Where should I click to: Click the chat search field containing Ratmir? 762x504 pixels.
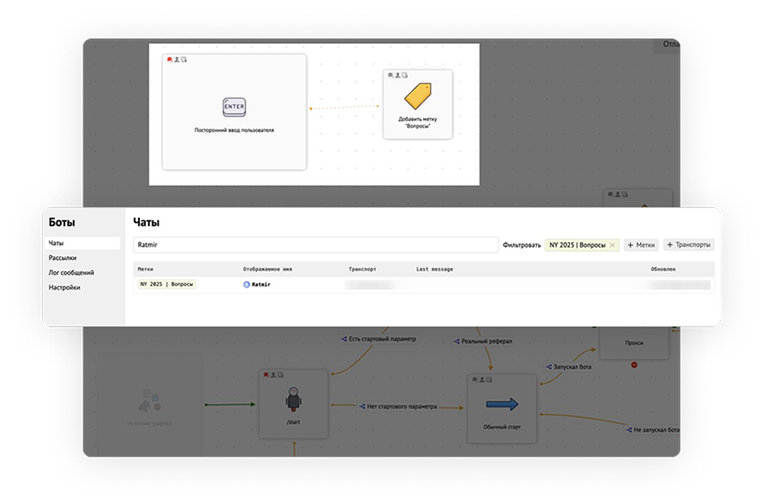coord(314,245)
